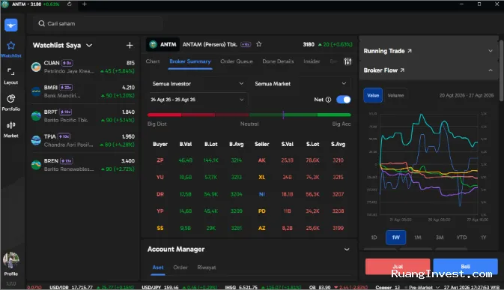Open the Market candlestick icon

[x=11, y=125]
